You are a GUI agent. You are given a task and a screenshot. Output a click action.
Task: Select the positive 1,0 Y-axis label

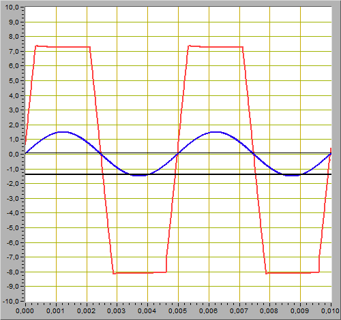[14, 140]
